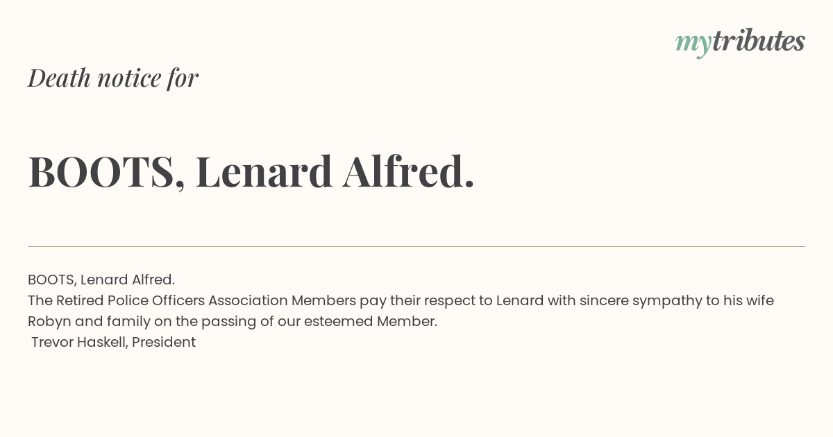Click the word "Death" in the heading

[59, 78]
